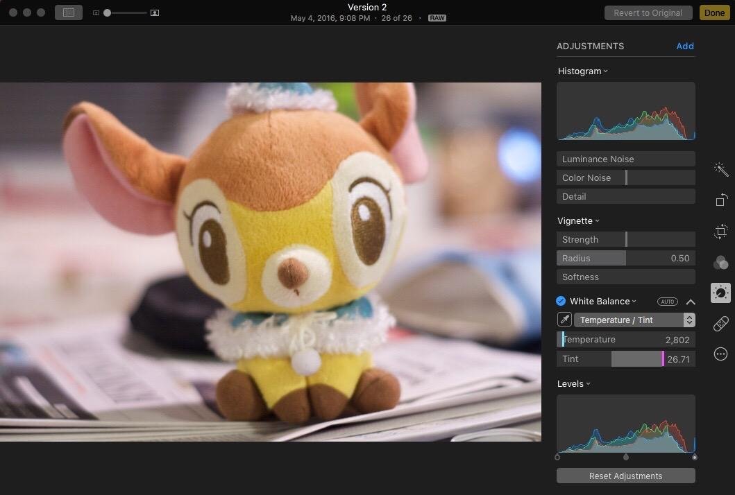735x495 pixels.
Task: Open the Temperature / Tint mode selector
Action: [x=634, y=320]
